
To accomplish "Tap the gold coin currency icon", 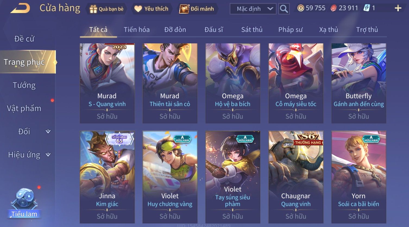I will pos(301,8).
